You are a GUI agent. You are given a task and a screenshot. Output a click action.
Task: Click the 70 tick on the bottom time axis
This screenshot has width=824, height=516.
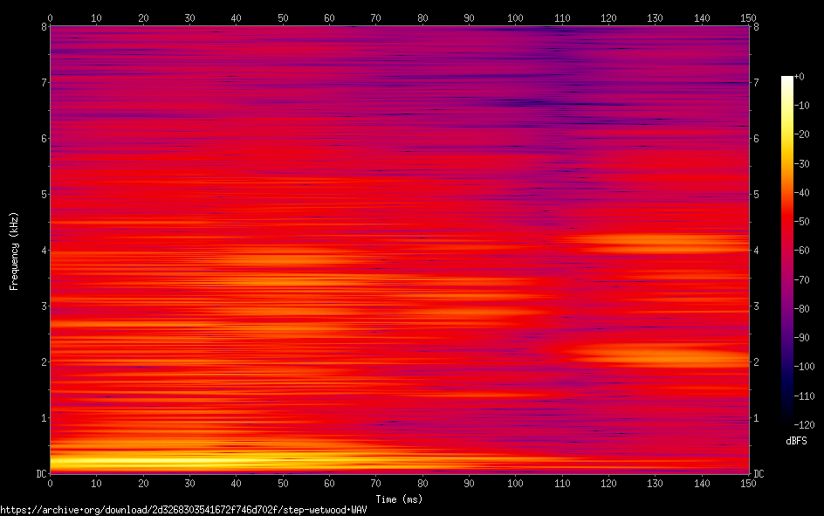(375, 483)
